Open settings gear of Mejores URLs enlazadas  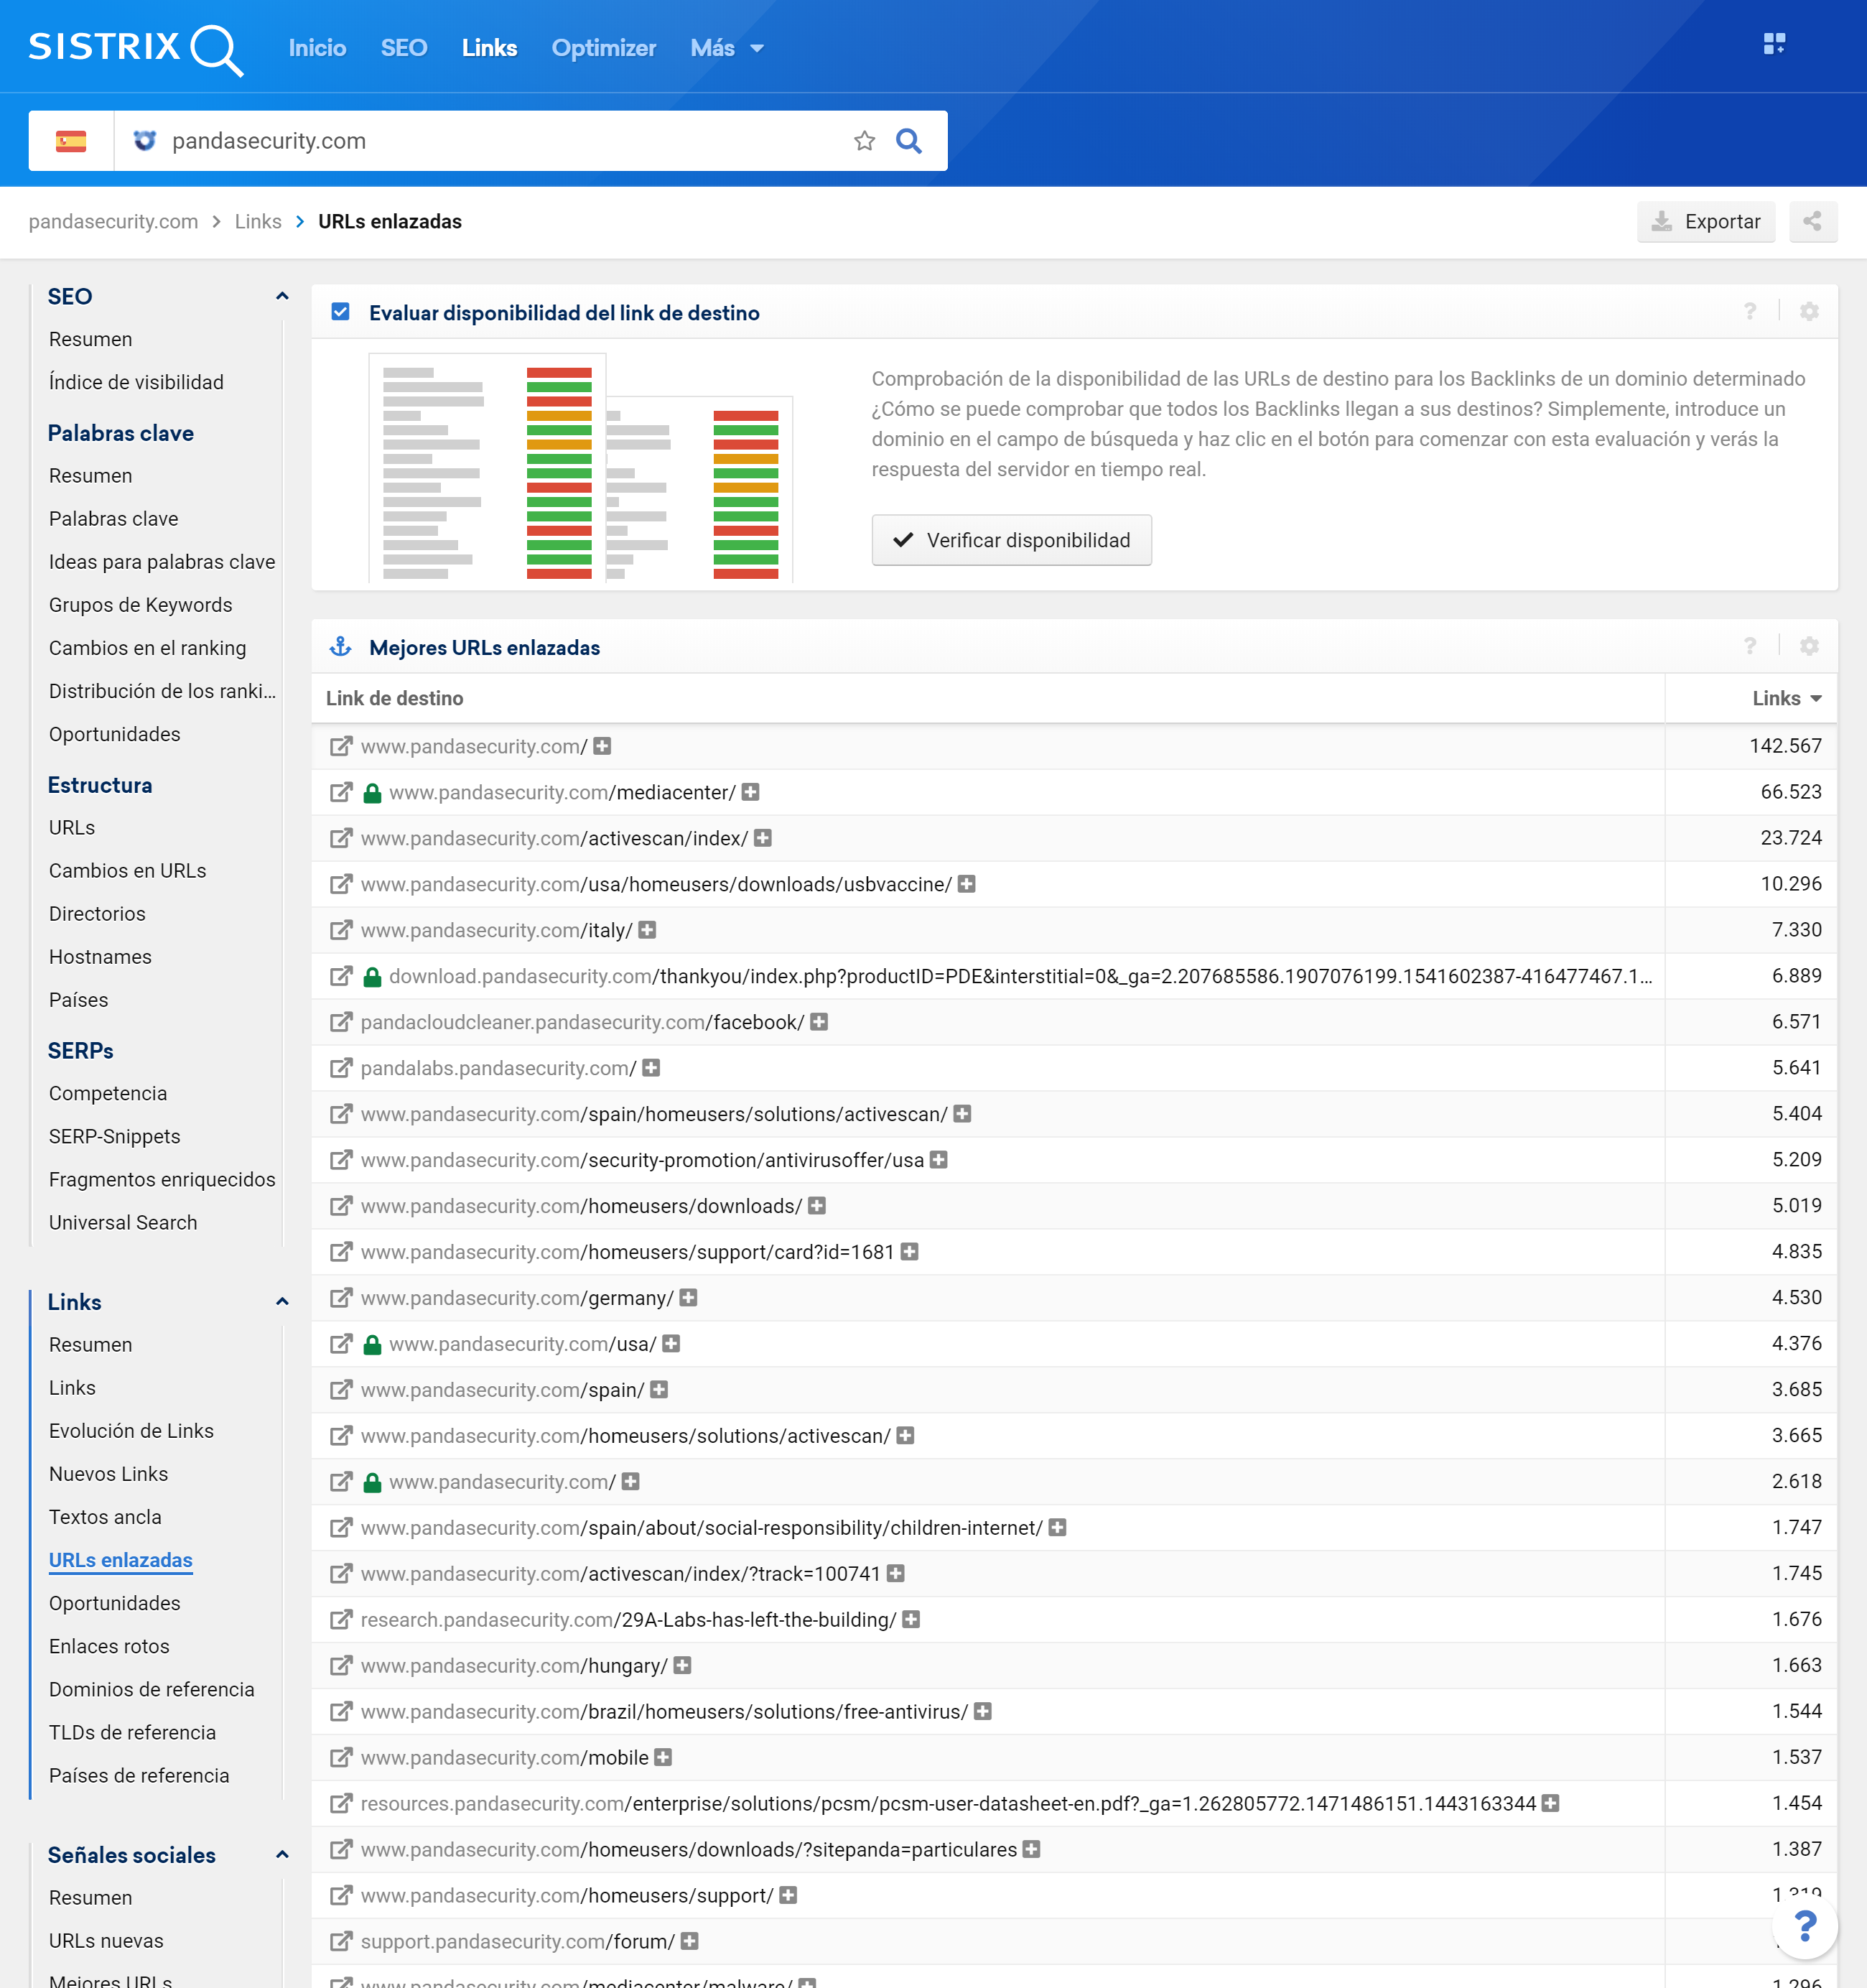pyautogui.click(x=1809, y=646)
